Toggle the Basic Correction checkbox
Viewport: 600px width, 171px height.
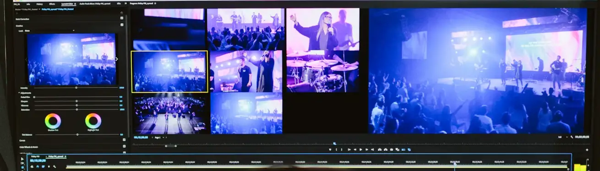[122, 18]
